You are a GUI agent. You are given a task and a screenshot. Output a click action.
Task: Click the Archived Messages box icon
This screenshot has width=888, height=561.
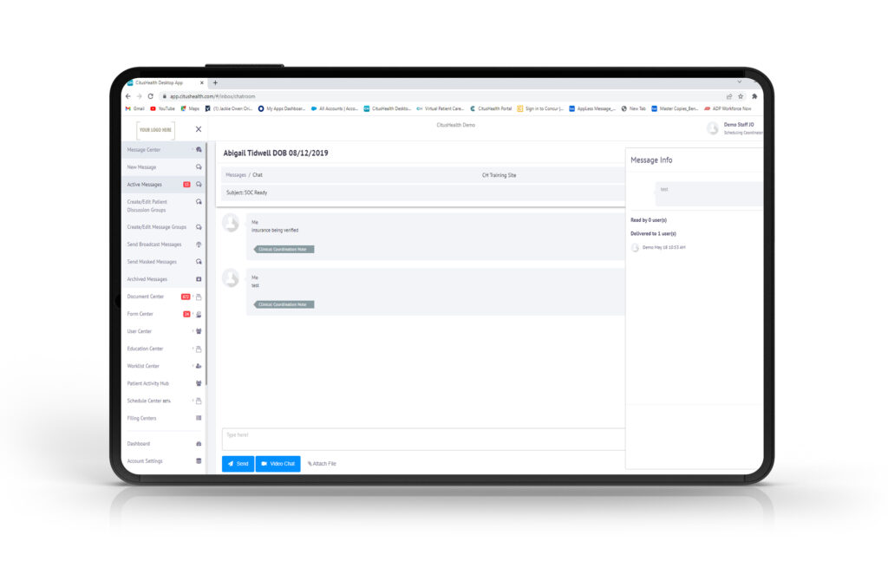199,279
